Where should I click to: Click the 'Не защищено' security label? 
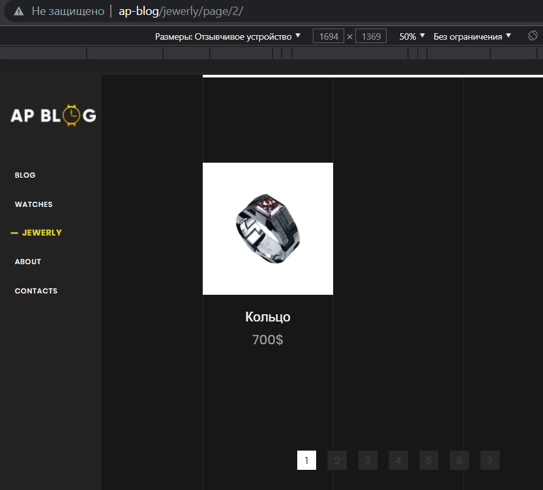(x=68, y=12)
